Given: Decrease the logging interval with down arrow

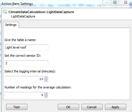Looking at the screenshot, I should click(x=46, y=81).
